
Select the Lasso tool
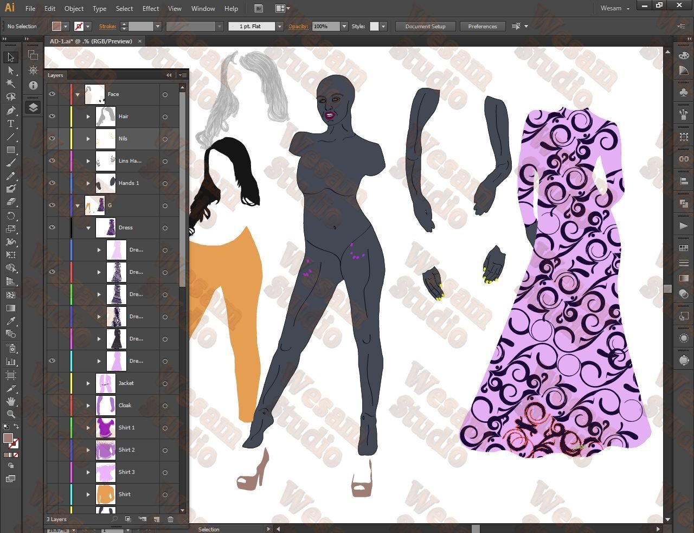10,97
